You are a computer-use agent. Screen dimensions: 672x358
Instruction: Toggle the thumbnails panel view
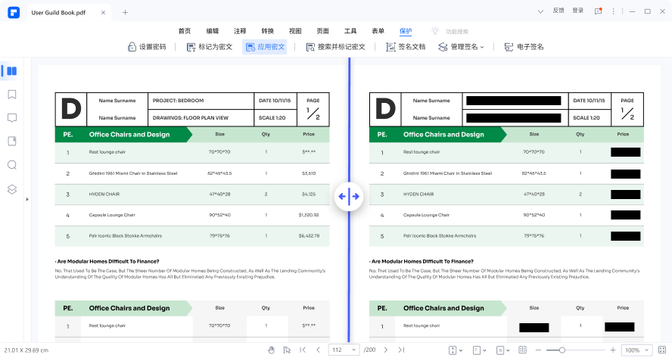tap(10, 71)
